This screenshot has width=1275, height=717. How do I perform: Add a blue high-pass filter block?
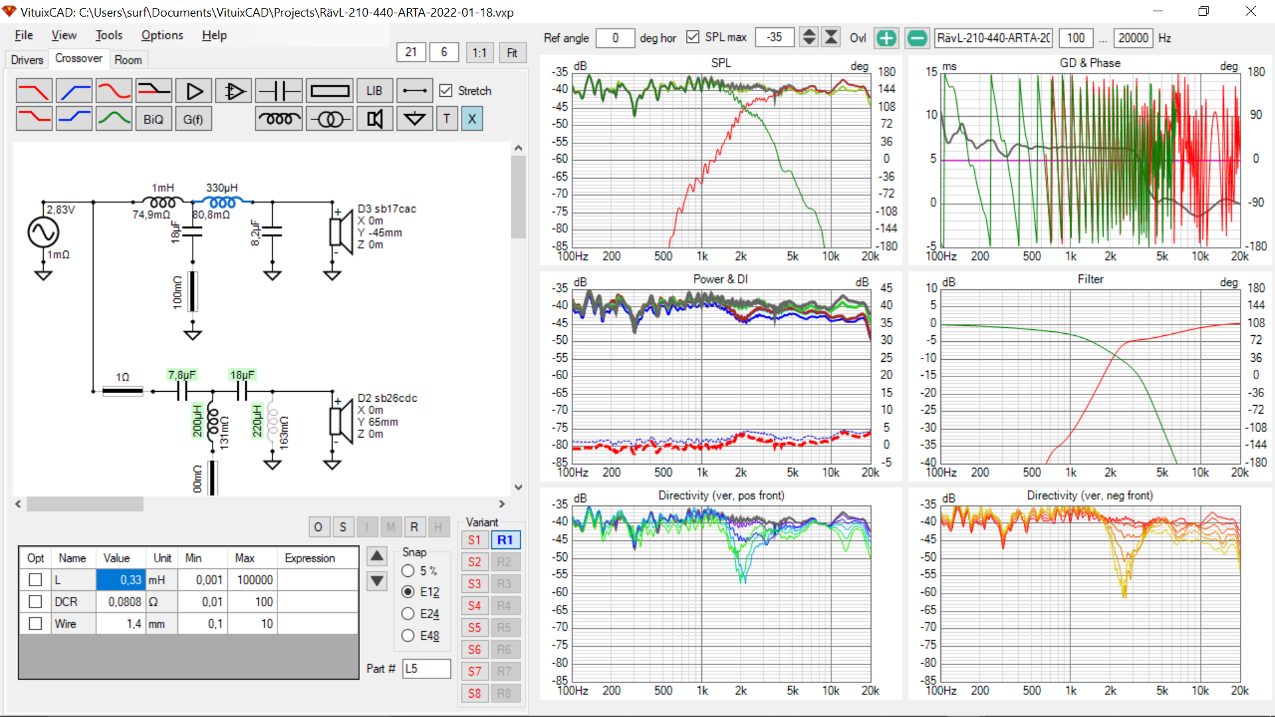tap(74, 91)
